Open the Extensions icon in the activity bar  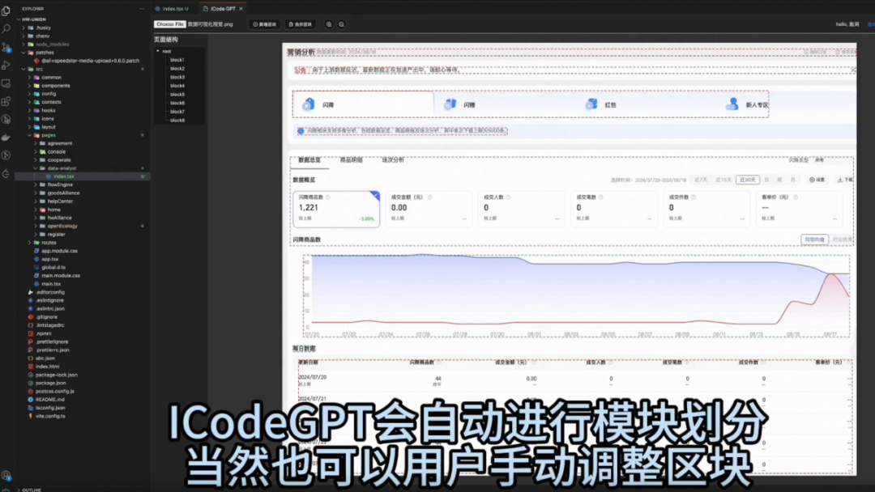[x=6, y=101]
